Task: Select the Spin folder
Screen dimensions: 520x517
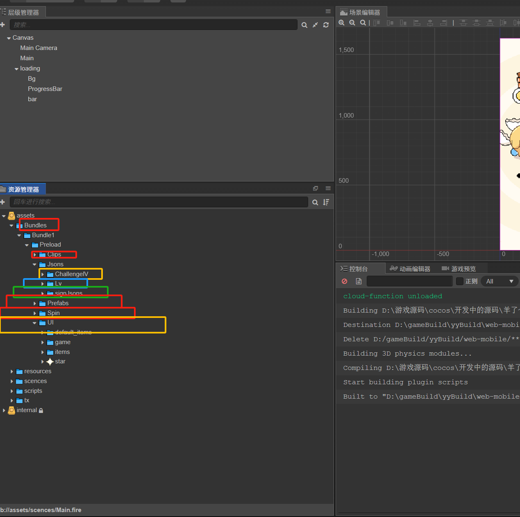Action: coord(53,313)
